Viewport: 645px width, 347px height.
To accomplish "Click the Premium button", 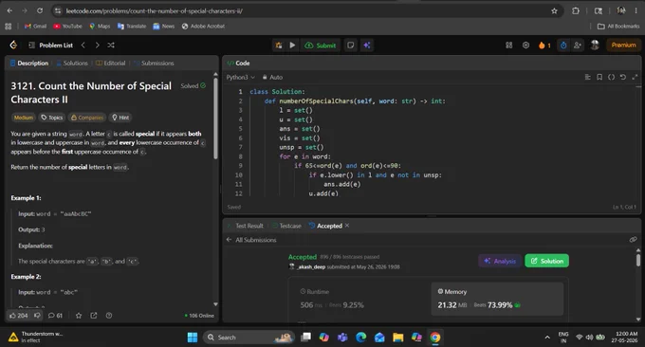I will [623, 46].
